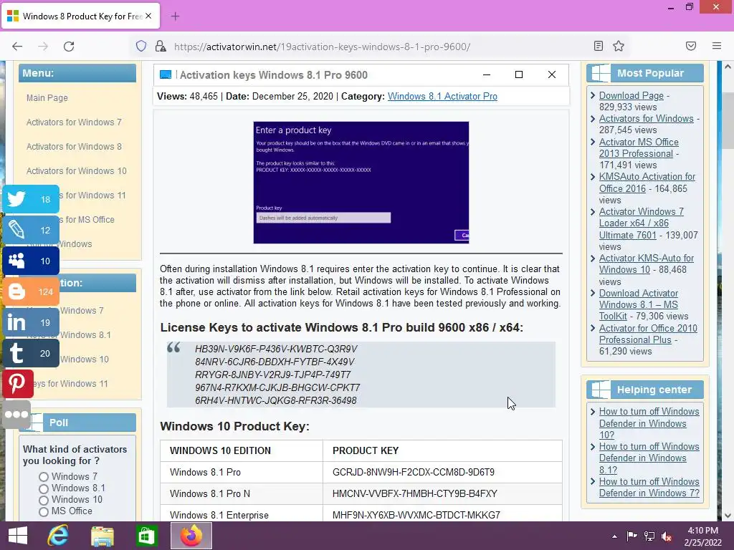Select Windows 7 poll radio button
734x550 pixels.
pyautogui.click(x=44, y=477)
